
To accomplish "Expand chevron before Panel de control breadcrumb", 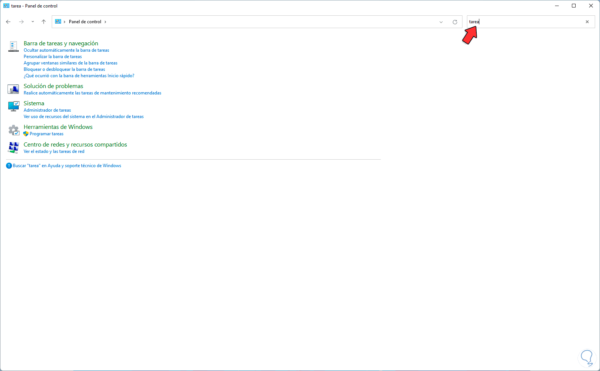I will pos(64,22).
